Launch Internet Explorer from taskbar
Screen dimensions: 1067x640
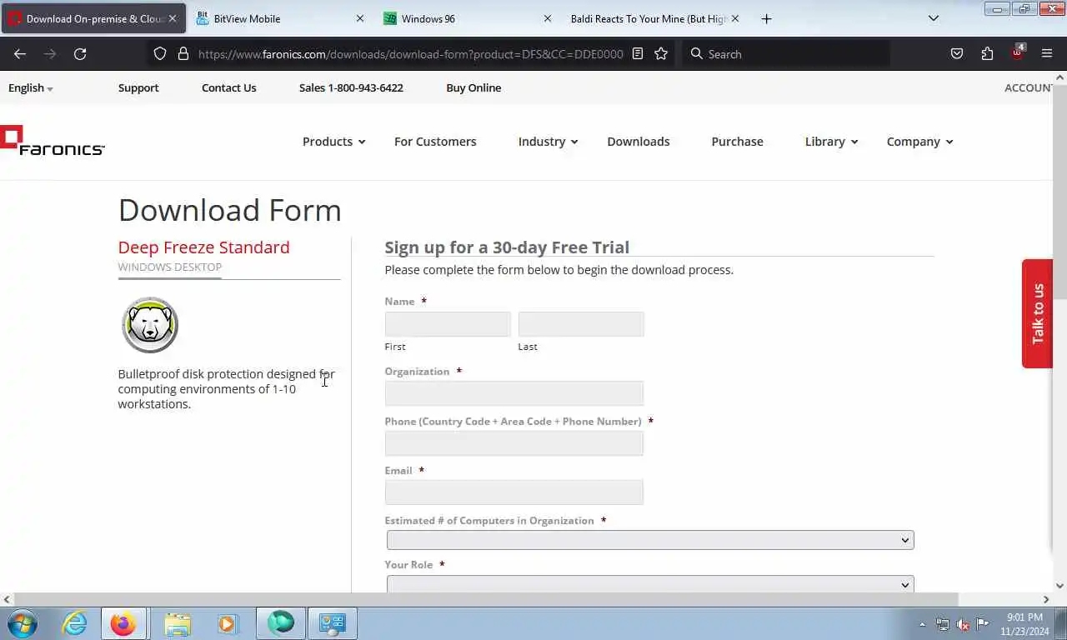click(x=75, y=623)
